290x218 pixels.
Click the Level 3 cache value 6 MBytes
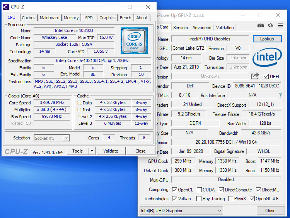point(113,123)
